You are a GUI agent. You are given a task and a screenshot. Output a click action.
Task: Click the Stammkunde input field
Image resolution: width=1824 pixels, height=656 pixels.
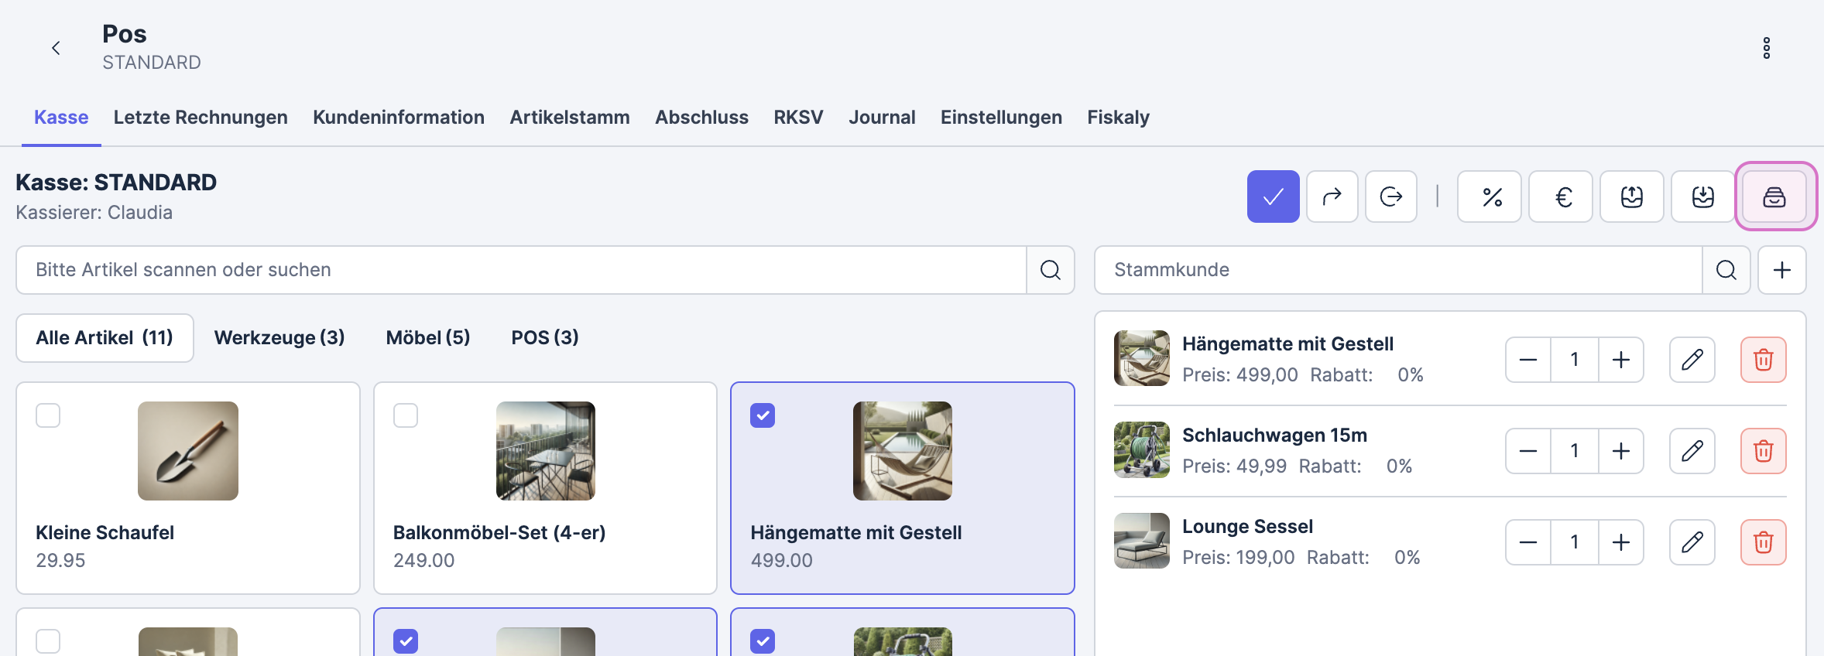(1397, 270)
